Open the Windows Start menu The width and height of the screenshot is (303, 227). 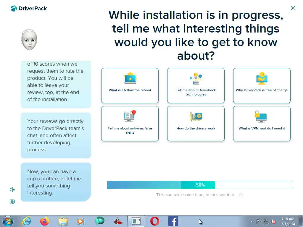[8, 221]
